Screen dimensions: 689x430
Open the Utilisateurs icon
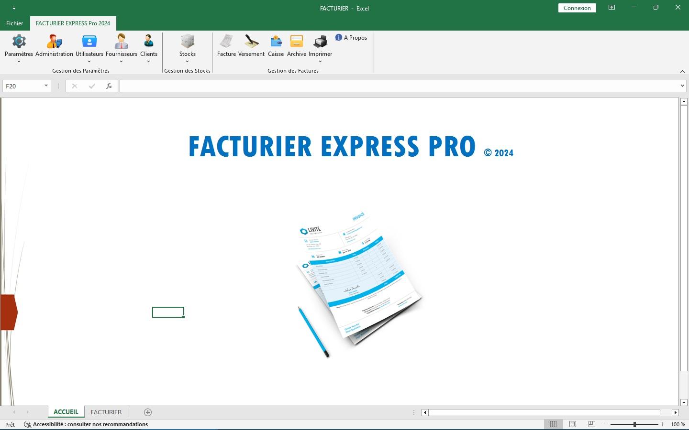(x=89, y=42)
